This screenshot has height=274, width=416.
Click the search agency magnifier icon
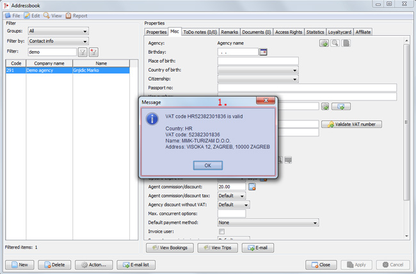pos(335,43)
